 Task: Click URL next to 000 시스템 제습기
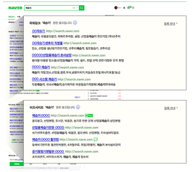74,79
